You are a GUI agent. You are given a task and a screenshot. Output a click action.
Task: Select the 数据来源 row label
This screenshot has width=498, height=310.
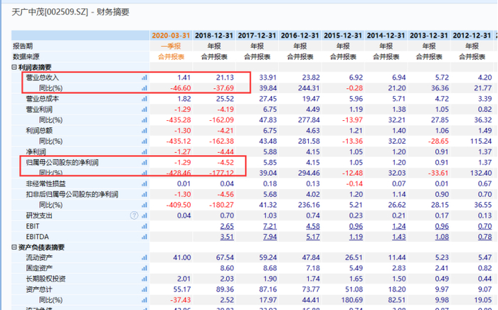26,57
